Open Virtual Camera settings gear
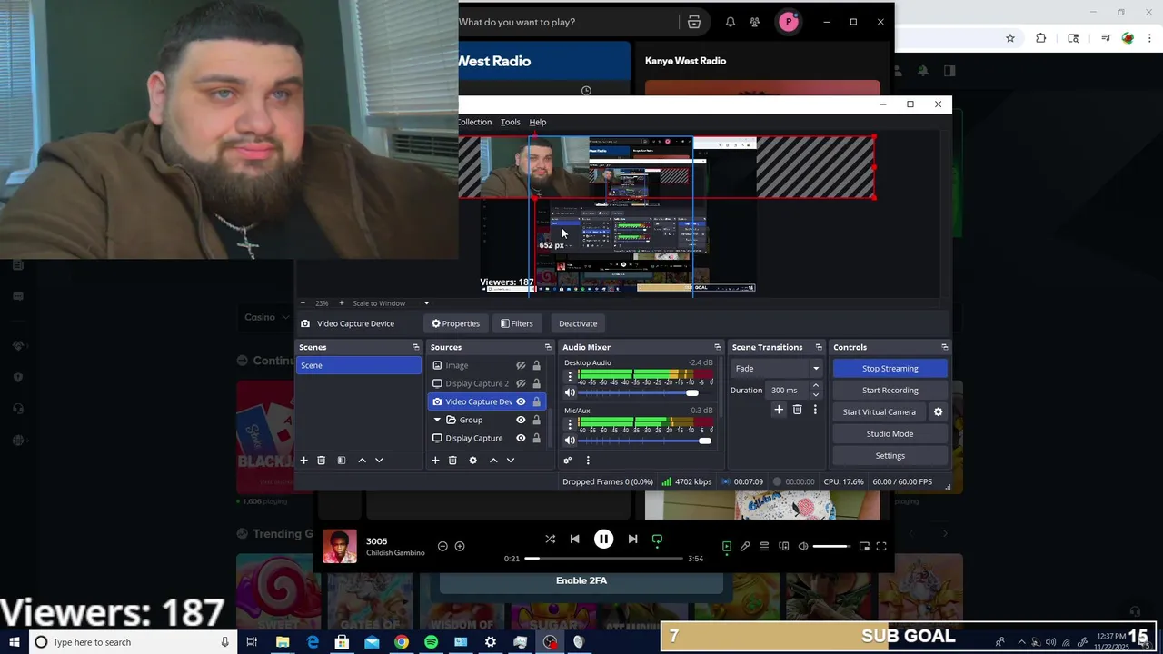The image size is (1163, 654). [938, 411]
